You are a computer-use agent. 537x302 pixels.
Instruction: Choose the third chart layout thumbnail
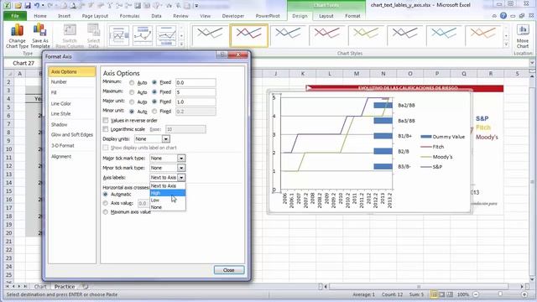[x=166, y=35]
